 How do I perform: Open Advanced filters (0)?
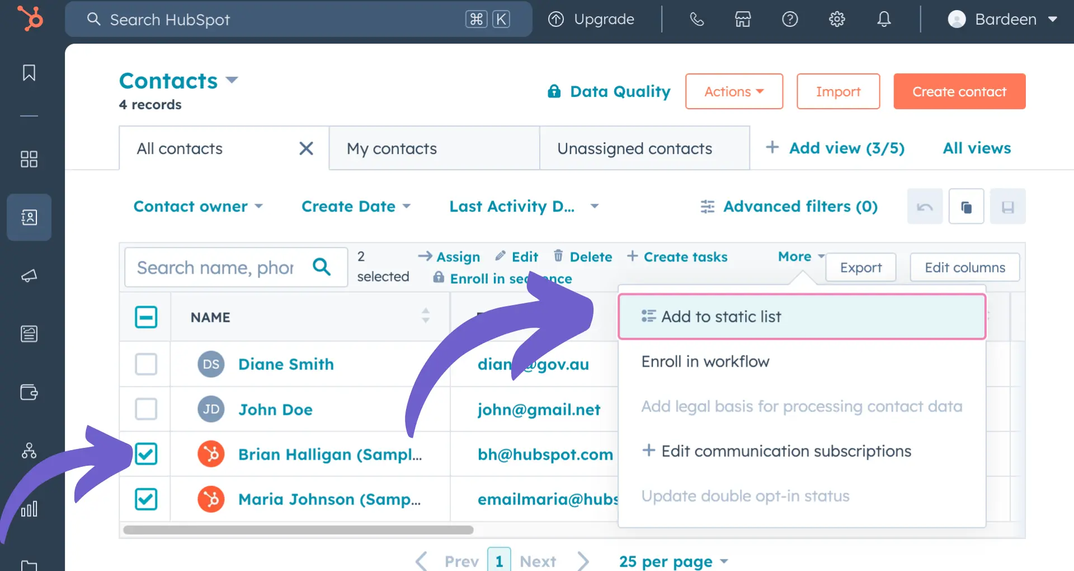tap(789, 206)
